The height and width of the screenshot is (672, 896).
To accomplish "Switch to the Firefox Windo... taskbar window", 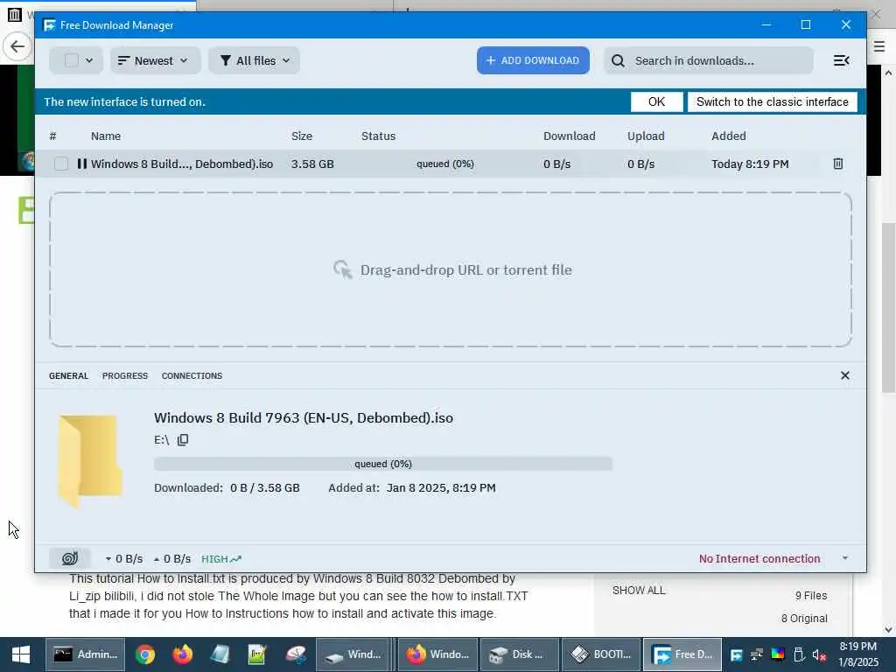I will pyautogui.click(x=437, y=654).
